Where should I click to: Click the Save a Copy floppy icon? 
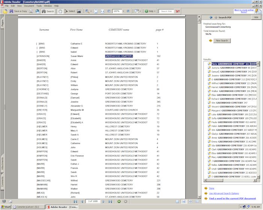[11, 11]
